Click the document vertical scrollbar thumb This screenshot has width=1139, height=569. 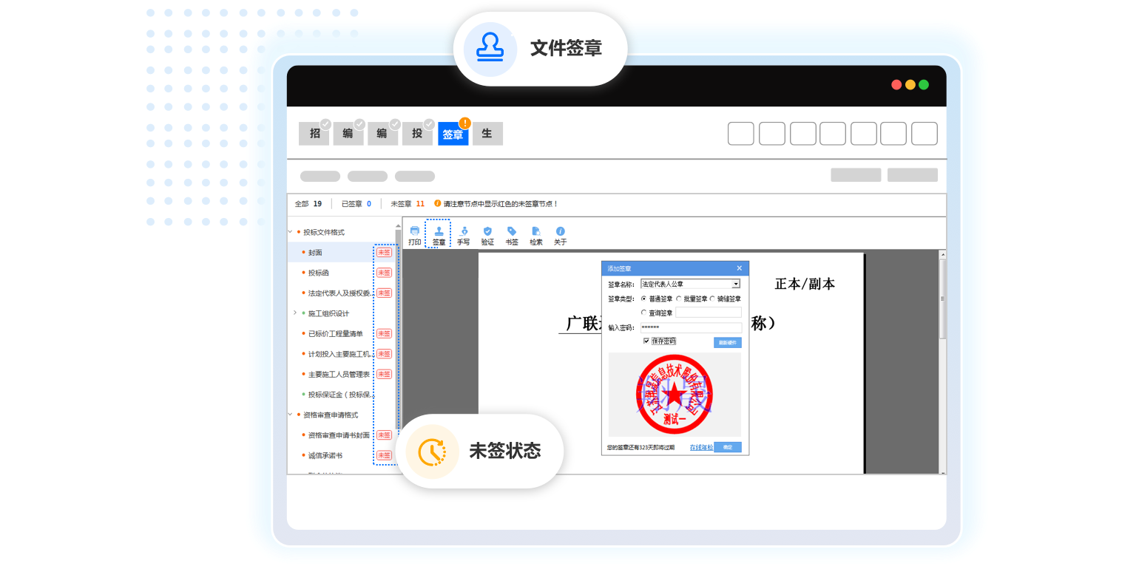pos(942,299)
